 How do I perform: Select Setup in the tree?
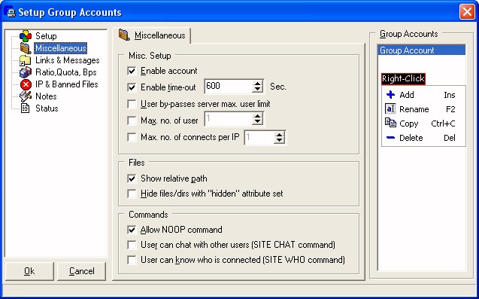click(46, 36)
